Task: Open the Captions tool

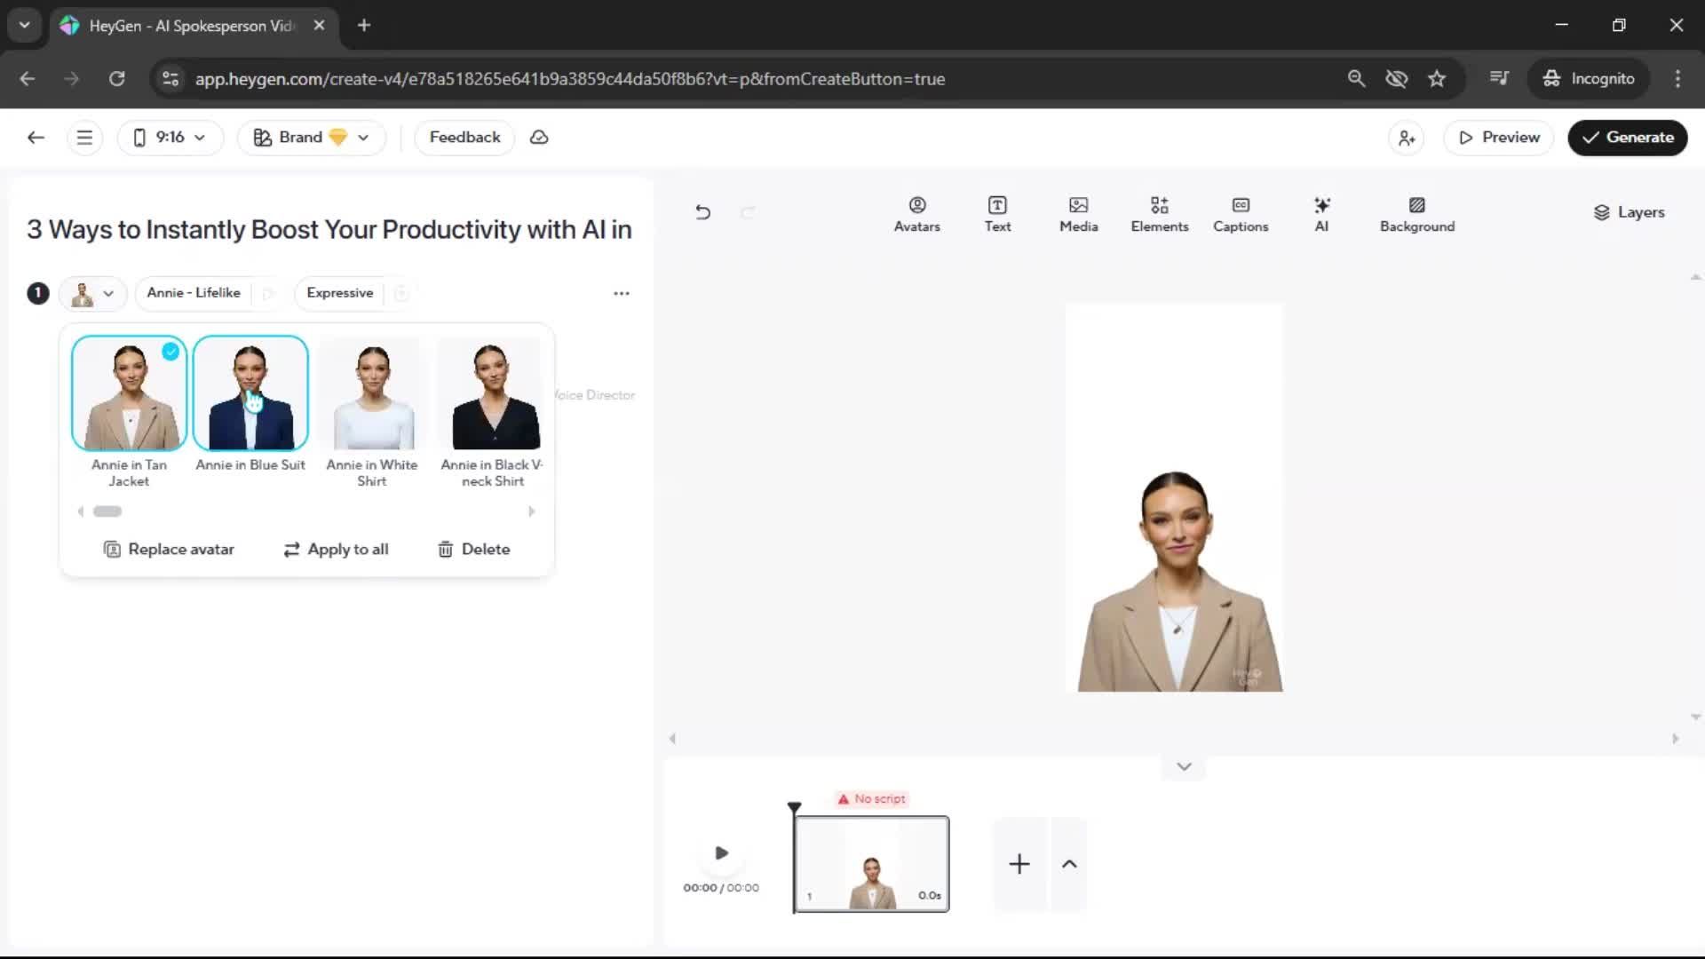Action: click(x=1240, y=214)
